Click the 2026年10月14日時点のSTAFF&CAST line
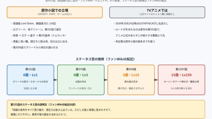Viewport: 212px width, 119px height. click(141, 23)
